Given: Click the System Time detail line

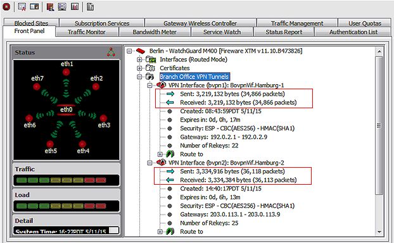Looking at the screenshot, I should tap(61, 232).
